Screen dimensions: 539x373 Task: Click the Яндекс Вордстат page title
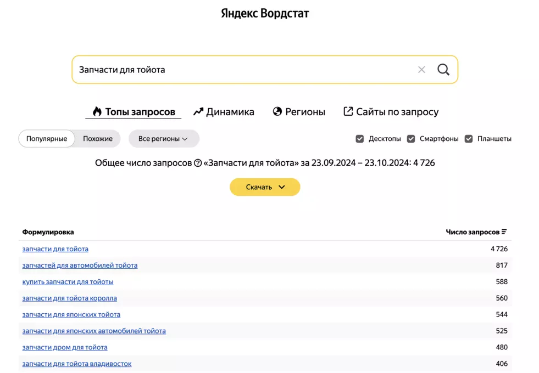coord(265,13)
